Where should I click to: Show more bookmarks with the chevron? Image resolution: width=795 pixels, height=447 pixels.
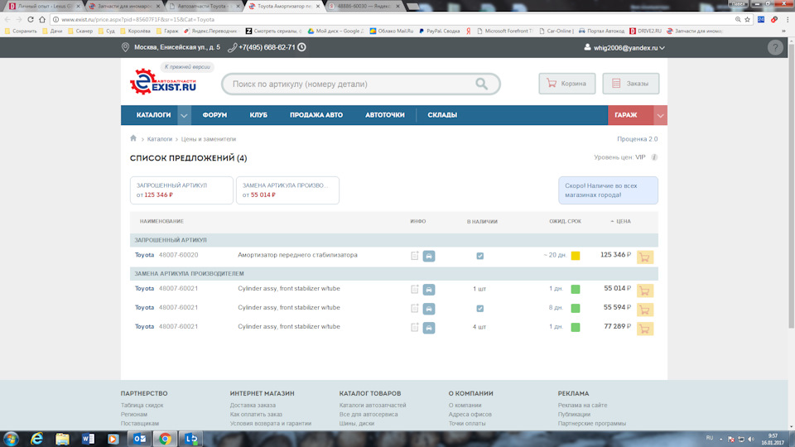pos(783,31)
